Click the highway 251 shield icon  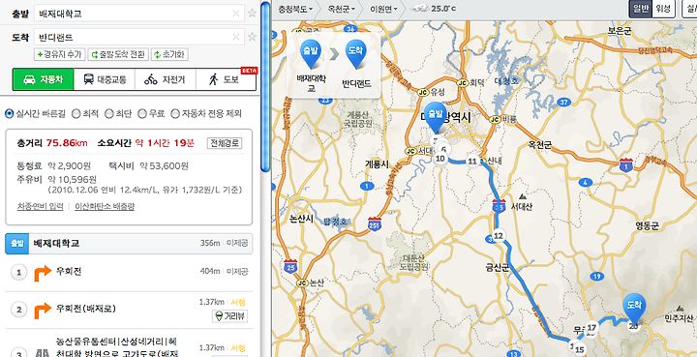point(375,223)
